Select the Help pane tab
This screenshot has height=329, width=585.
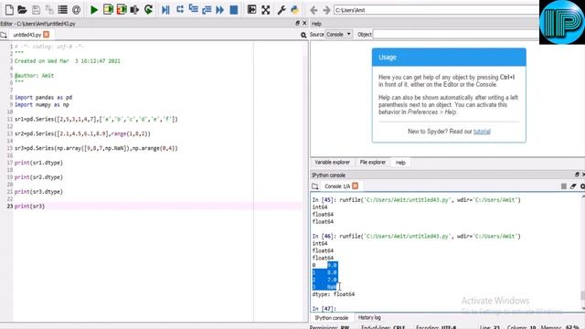pos(400,163)
